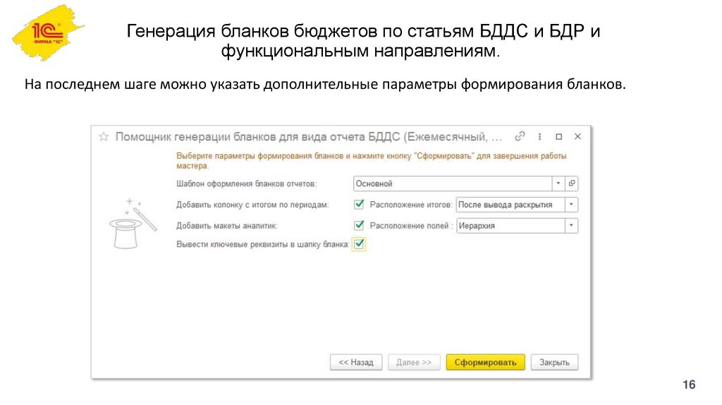Add the wizard window to favorites with star icon
This screenshot has height=405, width=722.
click(104, 137)
